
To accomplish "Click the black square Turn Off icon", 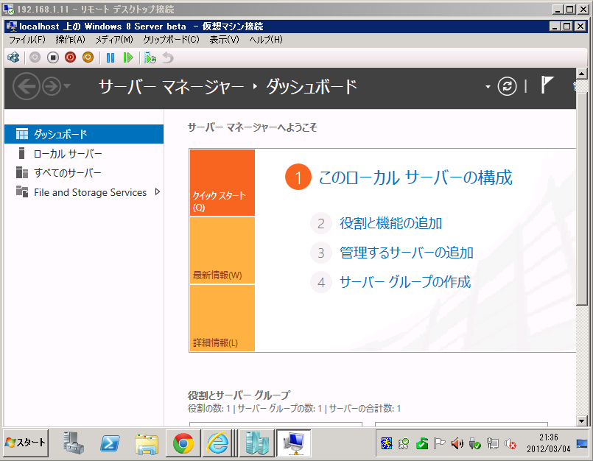I will (53, 57).
